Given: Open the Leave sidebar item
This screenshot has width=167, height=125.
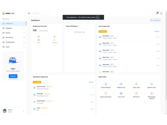Looking at the screenshot, I should 13,47.
